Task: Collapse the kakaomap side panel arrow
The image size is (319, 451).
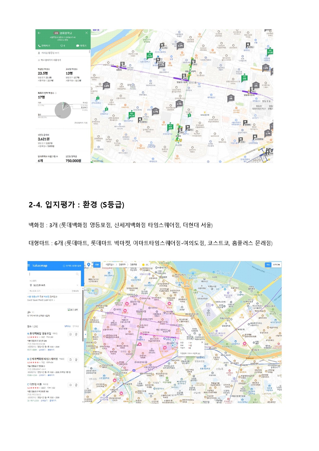Action: click(x=85, y=334)
